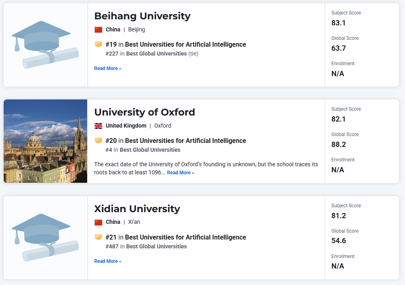Screen dimensions: 405x285
Task: Click Read More after Oxford's description
Action: pos(180,173)
